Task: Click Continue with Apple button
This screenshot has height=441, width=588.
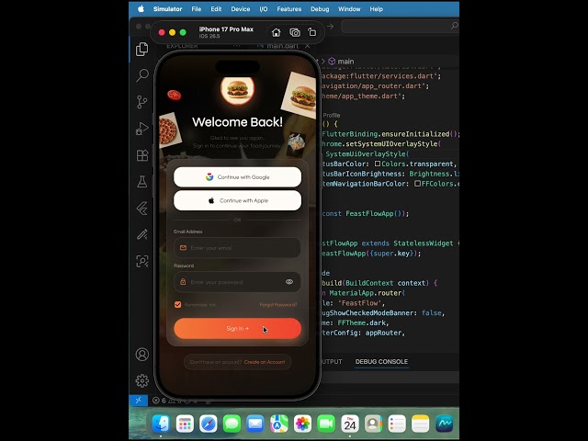Action: click(x=237, y=200)
